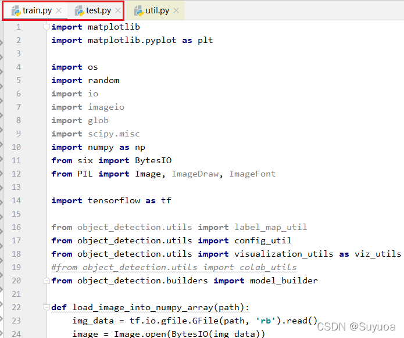The image size is (404, 338).
Task: Switch to the util.py tab
Action: pyautogui.click(x=156, y=10)
